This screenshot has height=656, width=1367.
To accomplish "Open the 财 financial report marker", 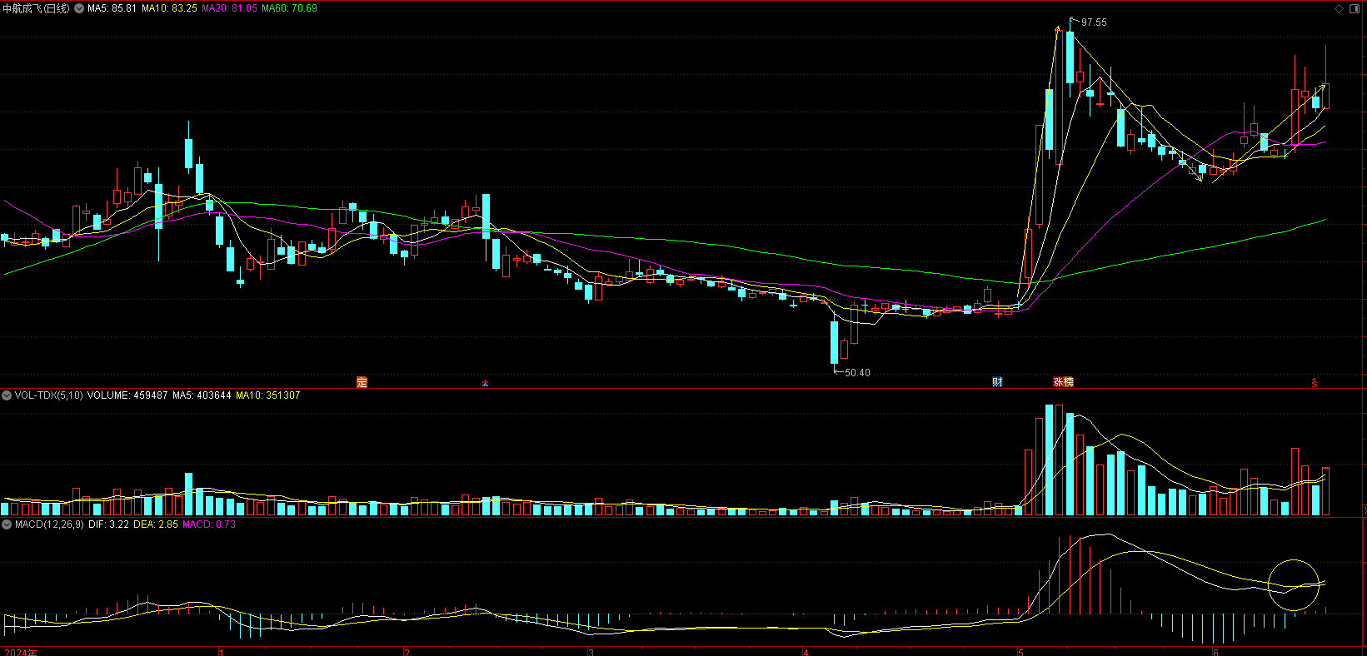I will (x=997, y=382).
